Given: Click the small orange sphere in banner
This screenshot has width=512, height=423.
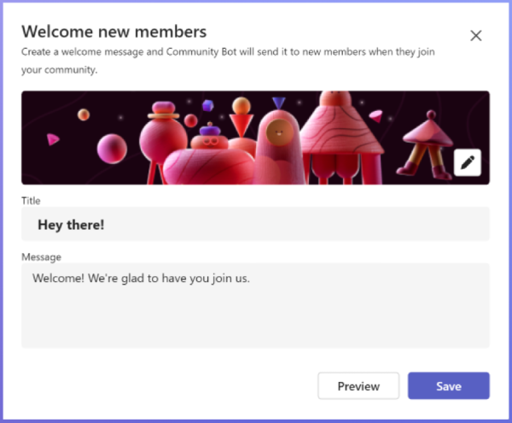Looking at the screenshot, I should [84, 115].
